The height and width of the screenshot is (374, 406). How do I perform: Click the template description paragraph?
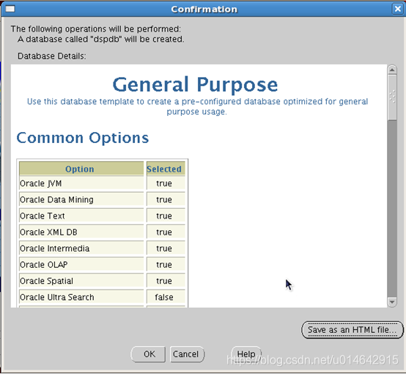click(197, 106)
